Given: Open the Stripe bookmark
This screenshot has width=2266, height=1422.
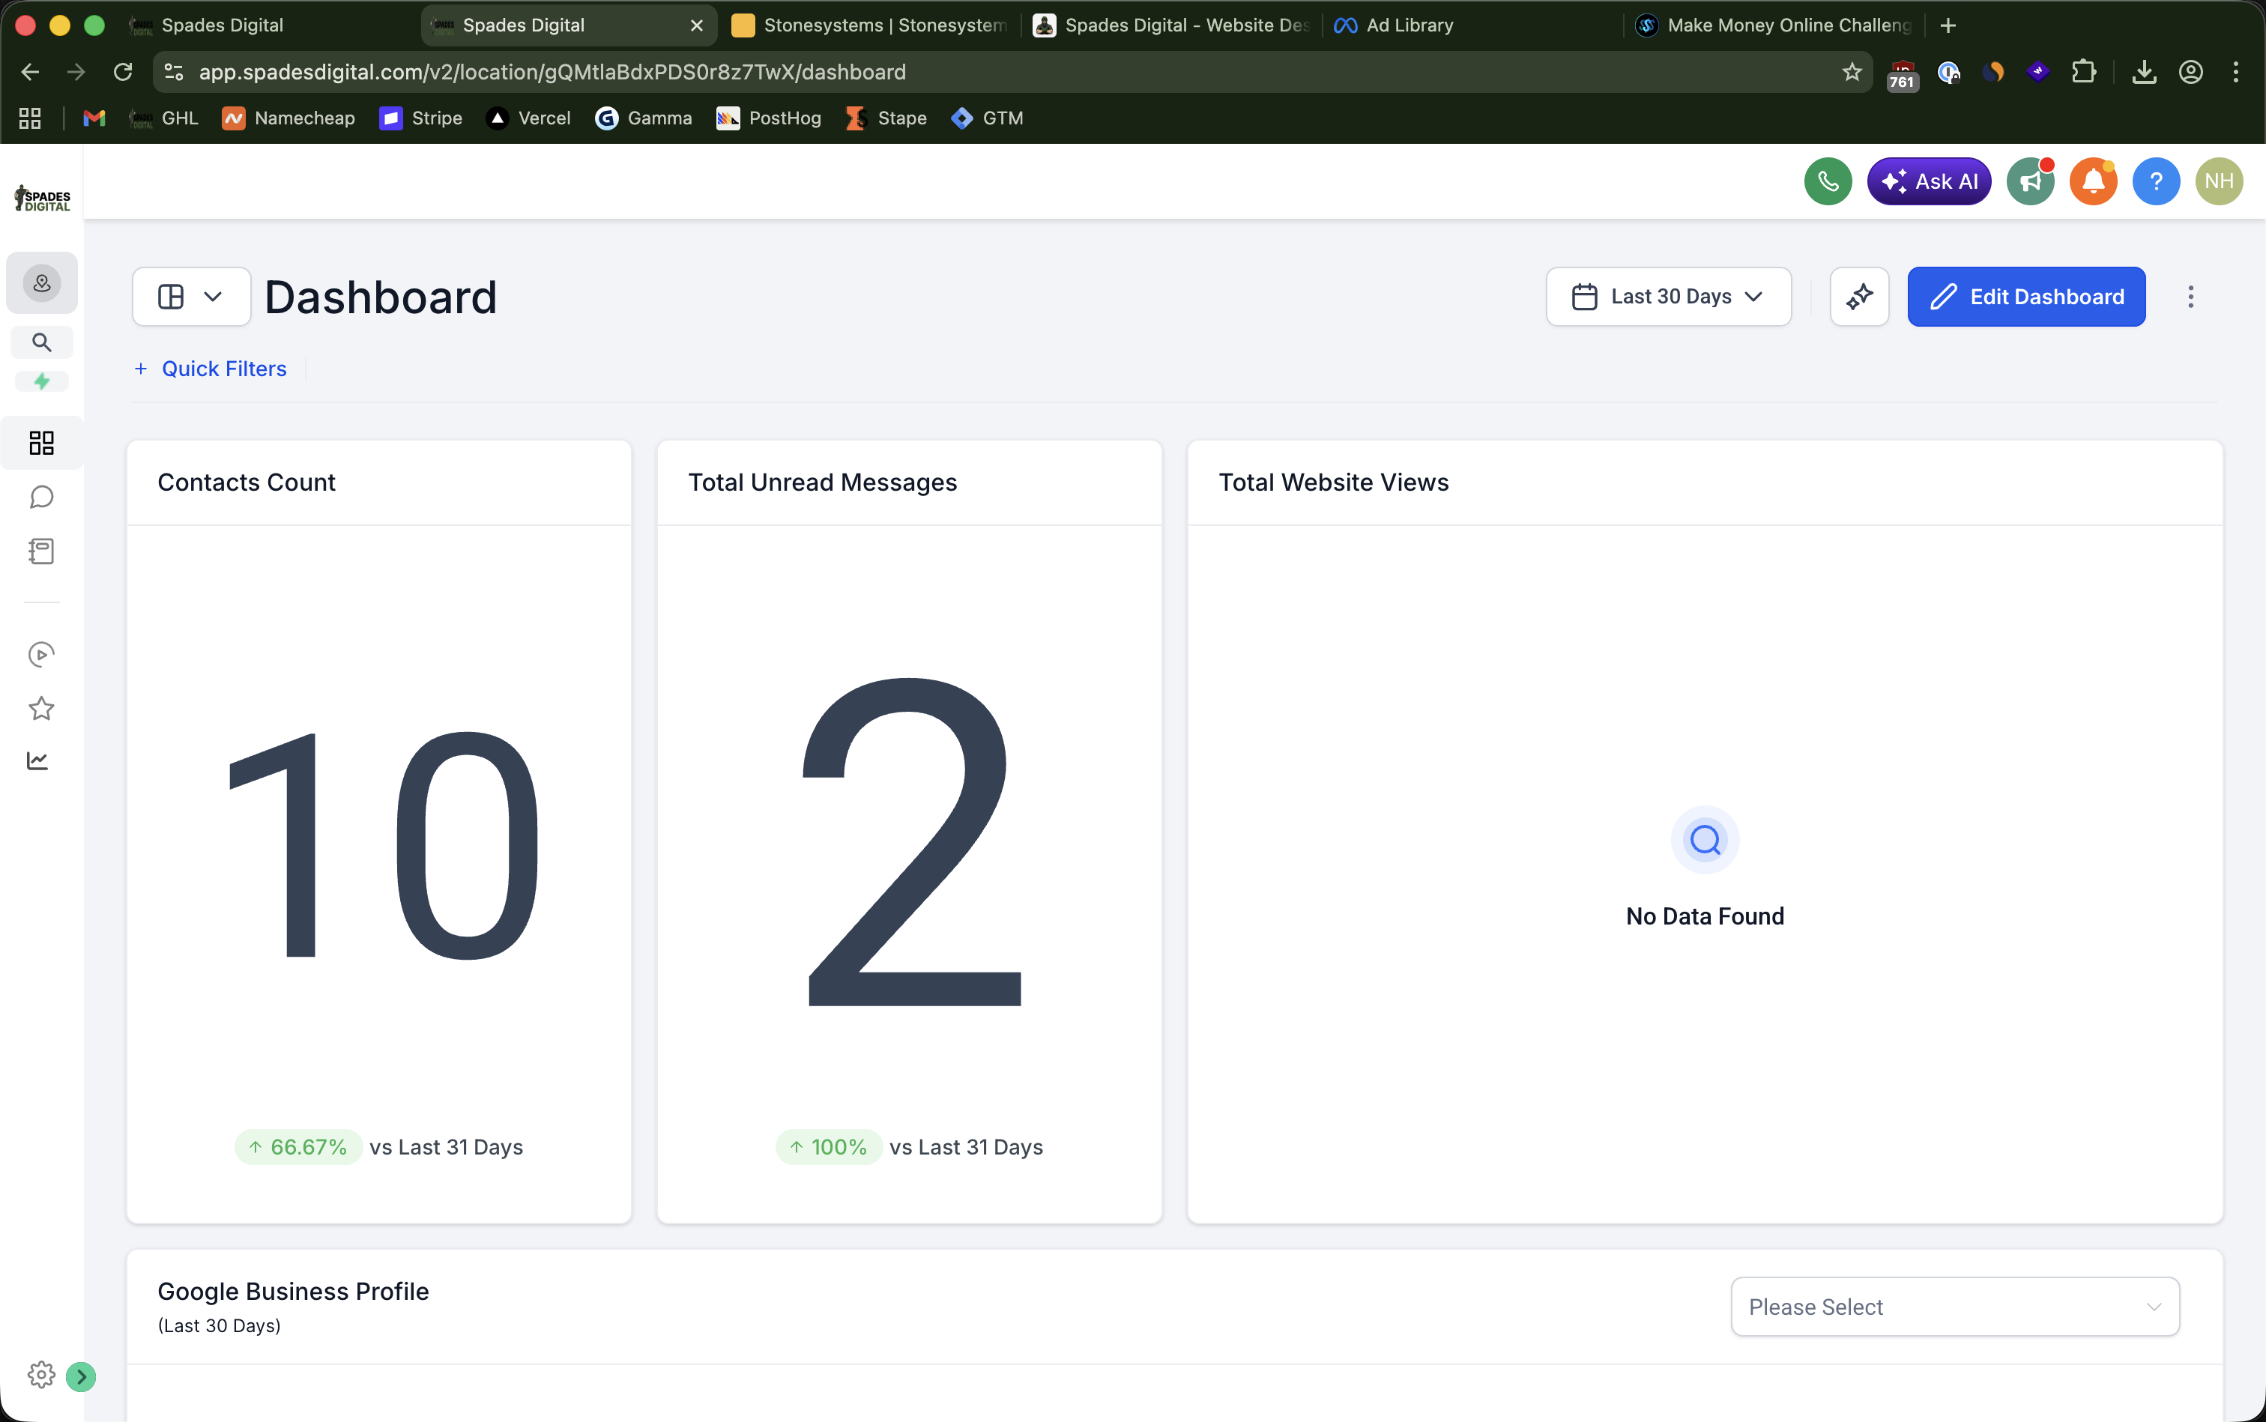Looking at the screenshot, I should pos(420,118).
